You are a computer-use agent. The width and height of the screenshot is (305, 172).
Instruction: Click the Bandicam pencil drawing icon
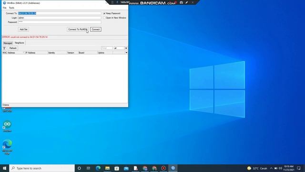(x=187, y=2)
